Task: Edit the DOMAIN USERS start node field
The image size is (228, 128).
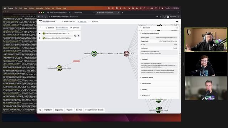Action: pos(57,33)
